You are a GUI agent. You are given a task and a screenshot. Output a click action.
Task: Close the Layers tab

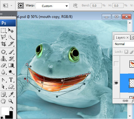pyautogui.click(x=128, y=38)
